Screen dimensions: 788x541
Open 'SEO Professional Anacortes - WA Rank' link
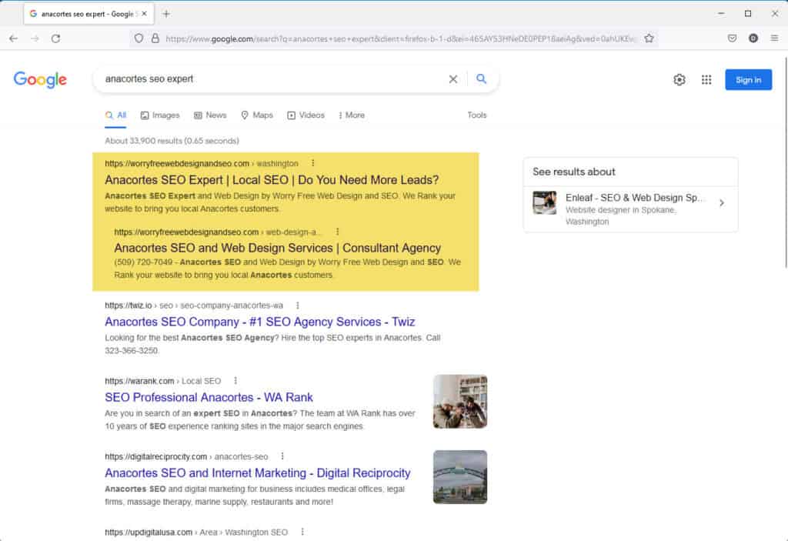tap(209, 397)
